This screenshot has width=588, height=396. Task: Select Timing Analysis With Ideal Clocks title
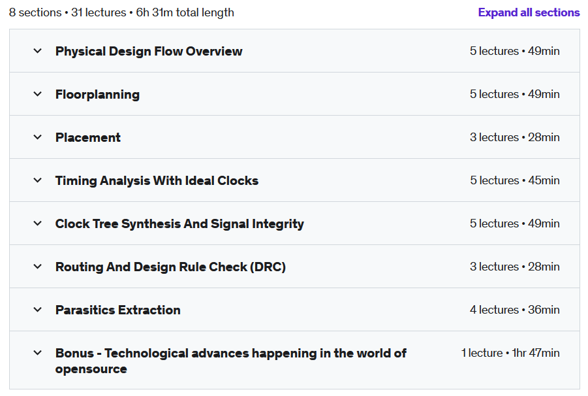coord(157,180)
